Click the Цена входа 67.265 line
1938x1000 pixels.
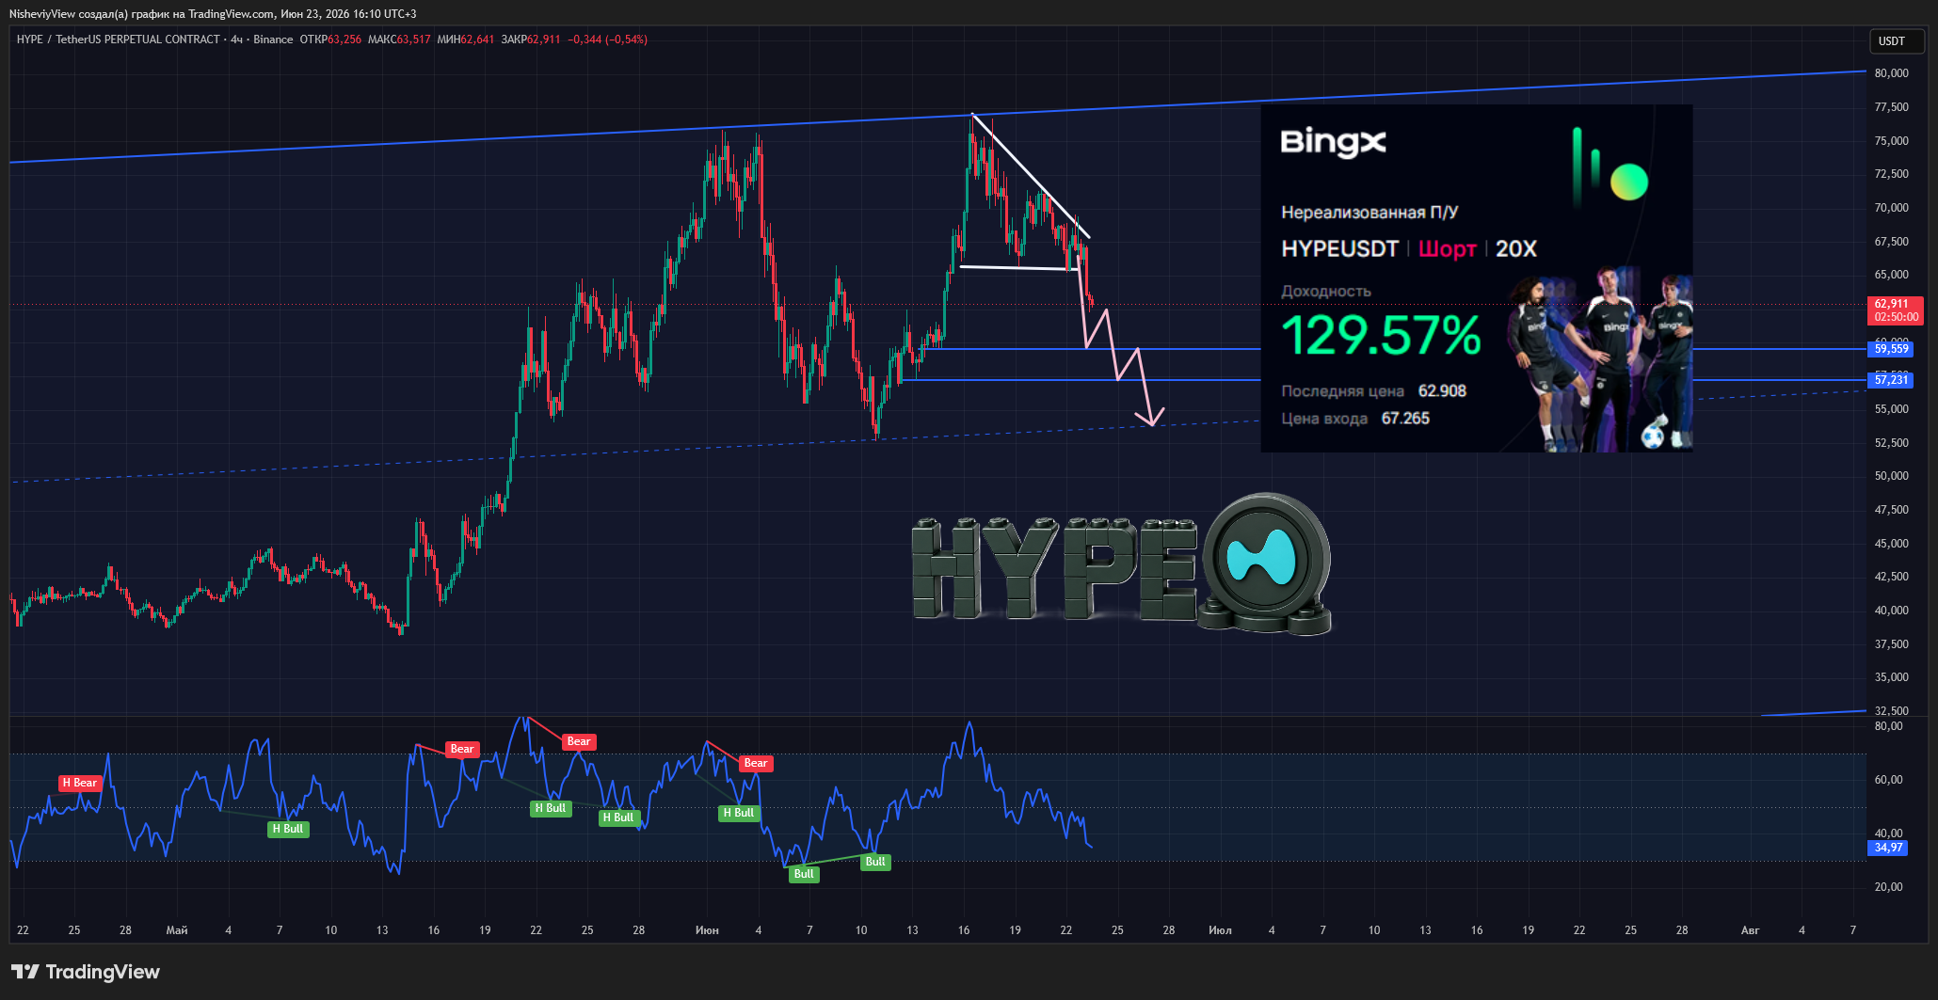(1355, 419)
